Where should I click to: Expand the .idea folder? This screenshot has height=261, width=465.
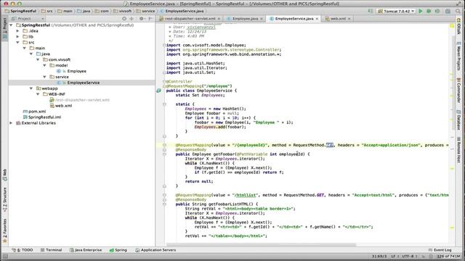click(x=17, y=30)
